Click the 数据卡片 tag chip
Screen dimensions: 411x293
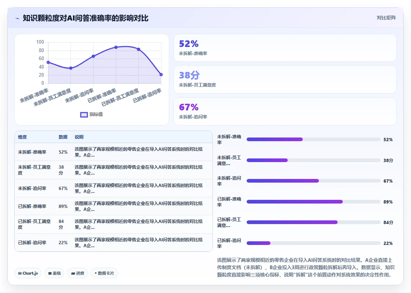(x=104, y=273)
